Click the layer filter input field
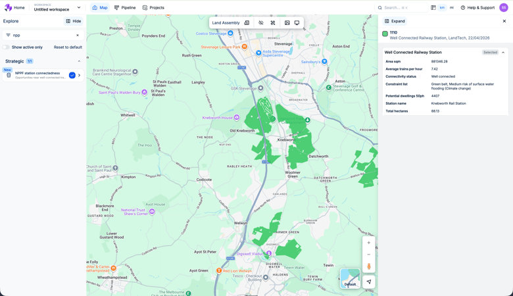Screen dimensions: 513x296 click(43, 35)
